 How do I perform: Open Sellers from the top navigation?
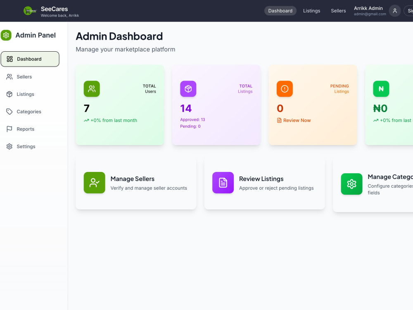pyautogui.click(x=338, y=11)
